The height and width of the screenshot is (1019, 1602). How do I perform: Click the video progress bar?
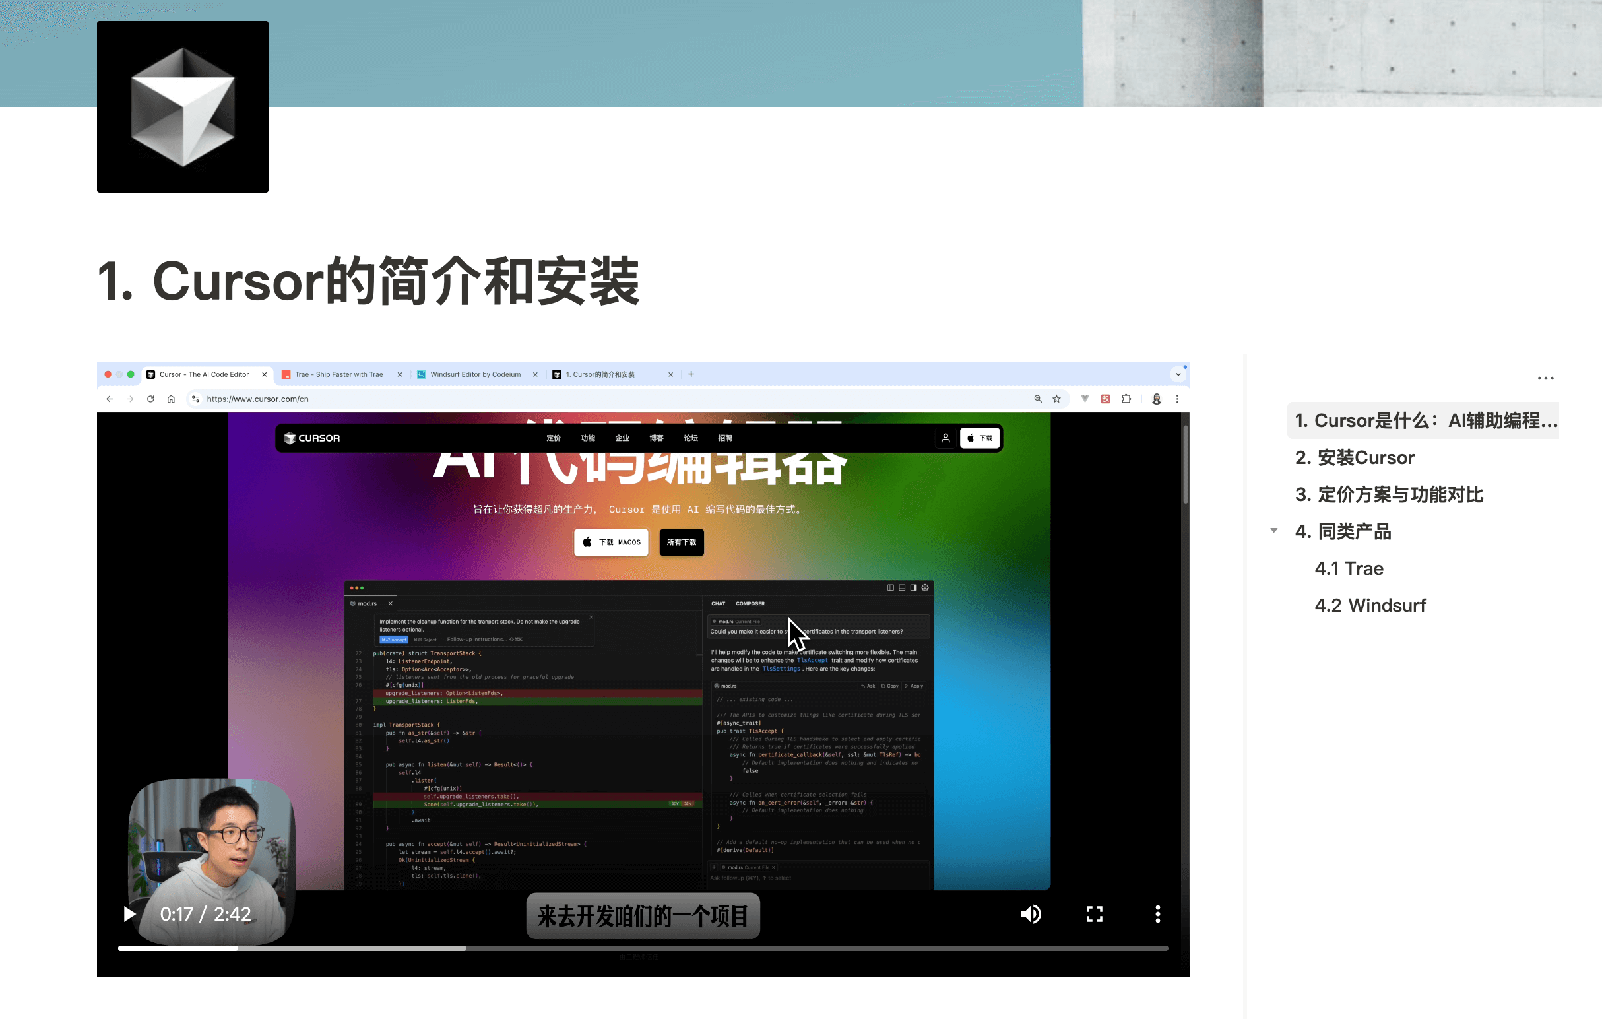(x=643, y=948)
